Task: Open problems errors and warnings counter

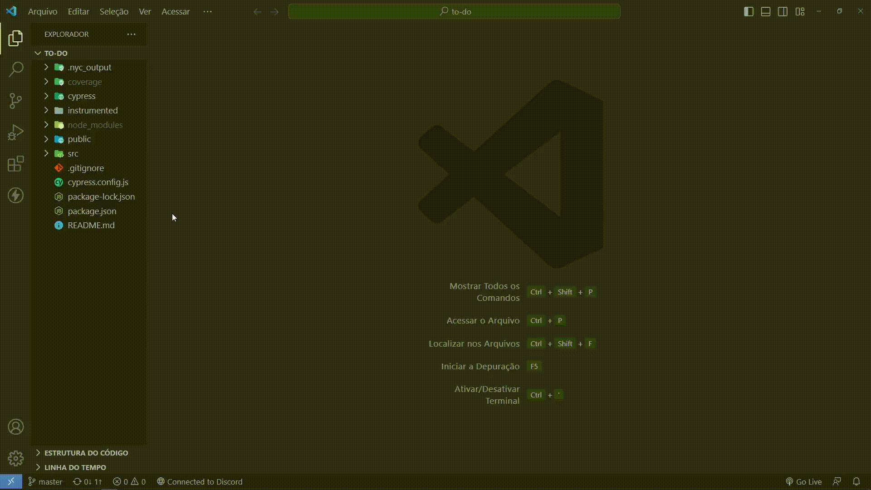Action: 129,482
